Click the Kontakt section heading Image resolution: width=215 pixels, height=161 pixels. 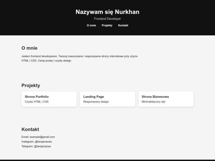click(30, 129)
